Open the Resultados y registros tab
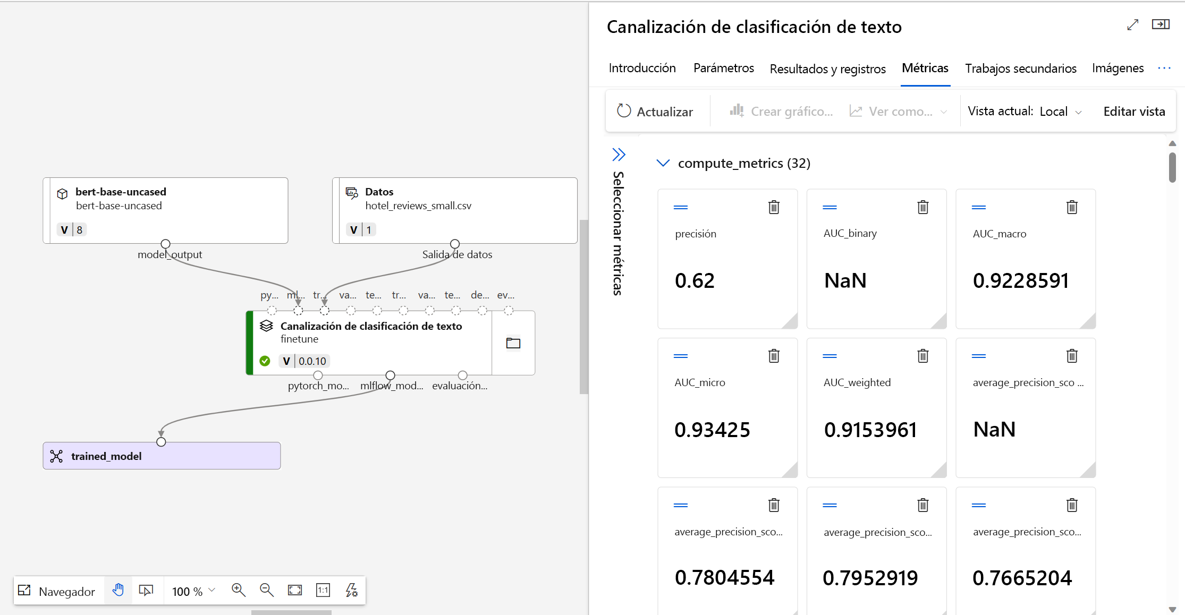This screenshot has height=615, width=1185. click(827, 69)
